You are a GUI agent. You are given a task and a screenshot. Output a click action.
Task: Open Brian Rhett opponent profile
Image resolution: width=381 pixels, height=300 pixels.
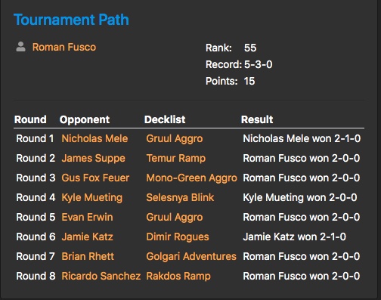(x=88, y=256)
